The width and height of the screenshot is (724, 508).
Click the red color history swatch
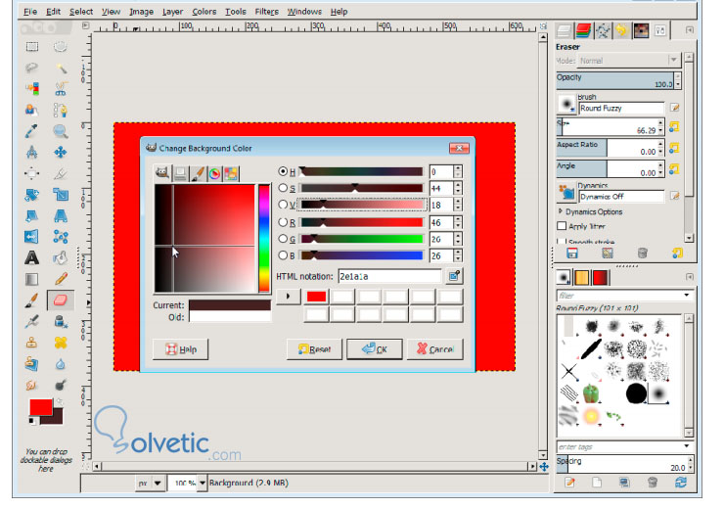pyautogui.click(x=316, y=296)
